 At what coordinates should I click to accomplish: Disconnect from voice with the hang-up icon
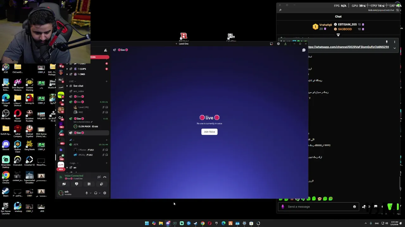105,177
